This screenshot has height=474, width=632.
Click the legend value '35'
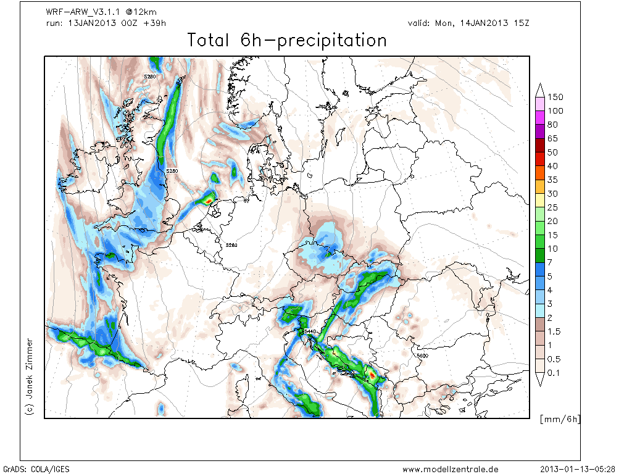coord(552,180)
